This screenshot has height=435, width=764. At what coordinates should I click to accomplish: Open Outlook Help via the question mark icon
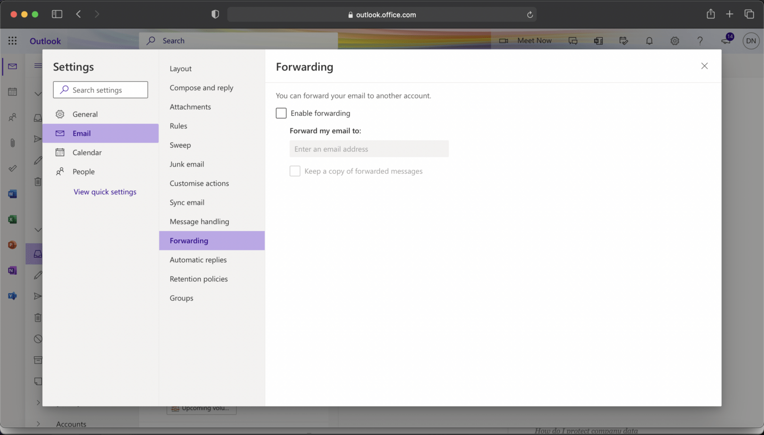point(700,41)
